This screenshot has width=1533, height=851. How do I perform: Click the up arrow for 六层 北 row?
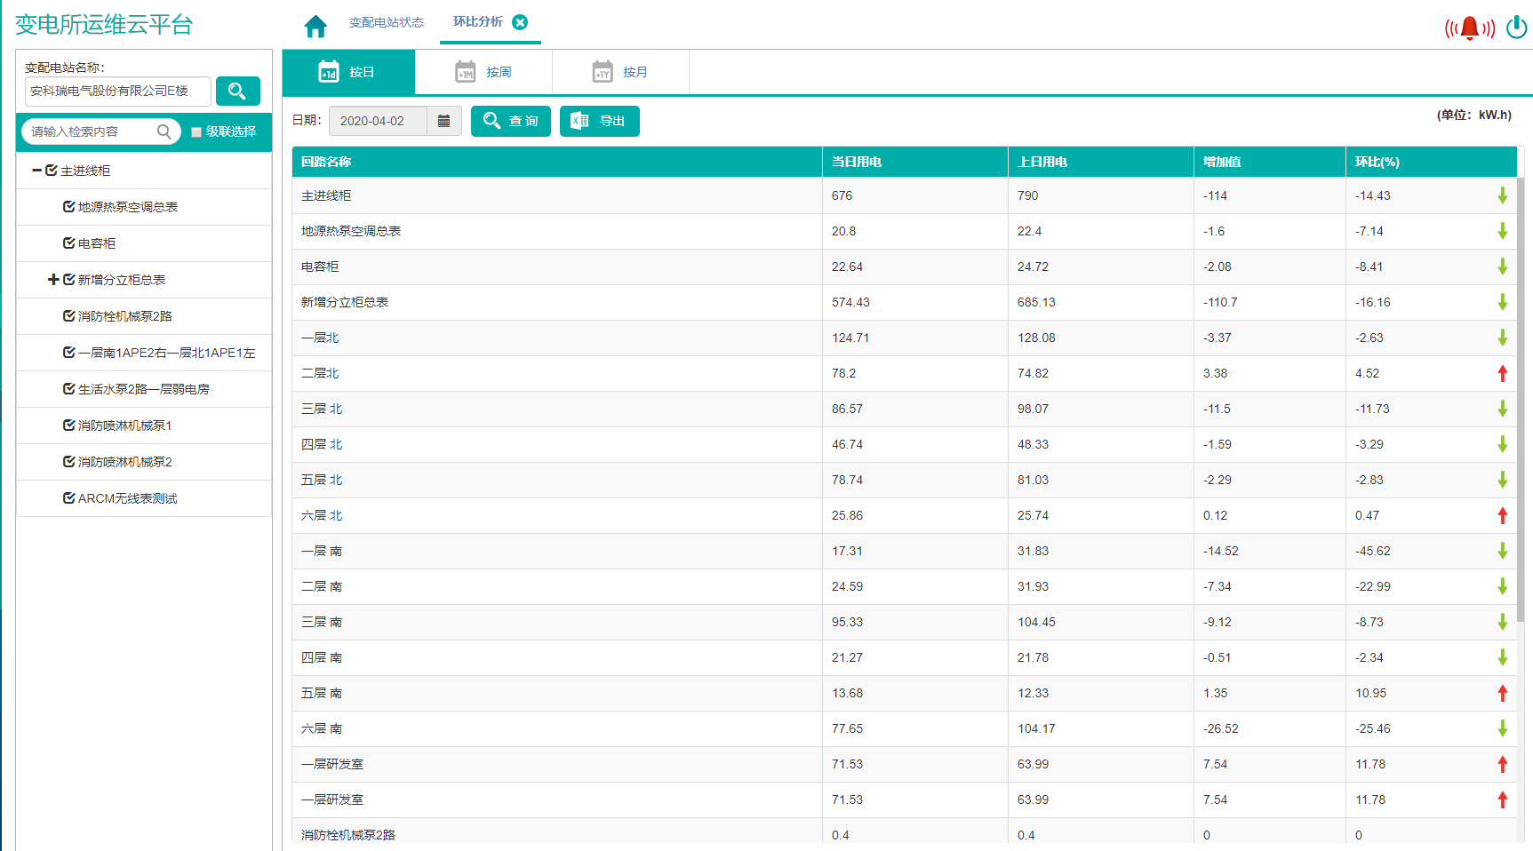[1503, 515]
